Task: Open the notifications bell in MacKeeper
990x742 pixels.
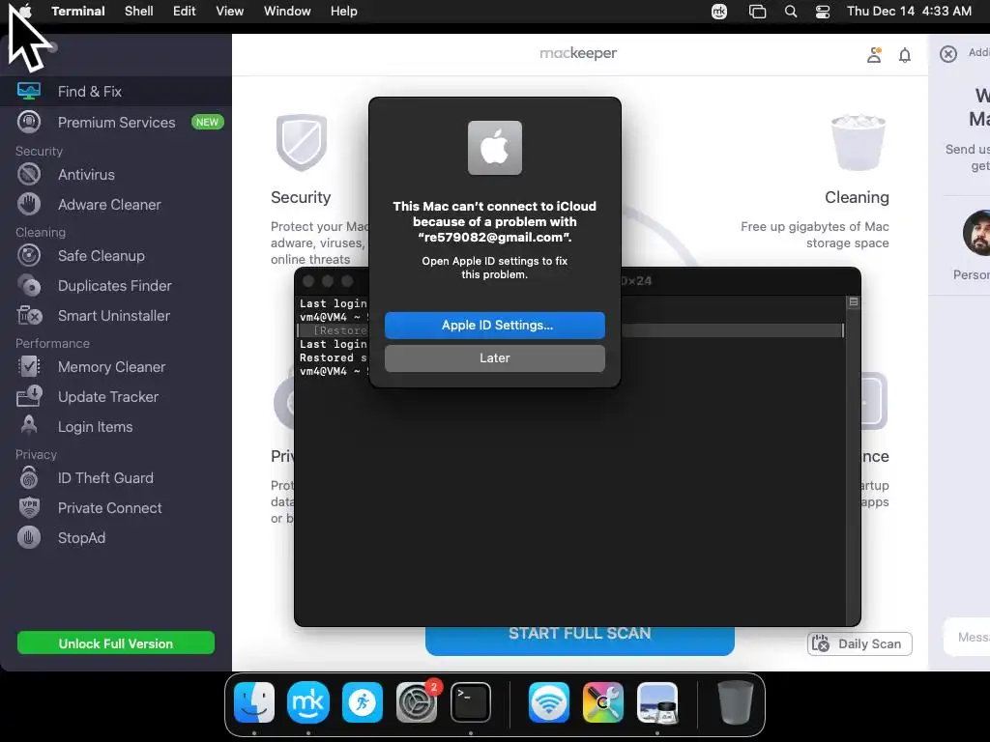Action: click(905, 55)
